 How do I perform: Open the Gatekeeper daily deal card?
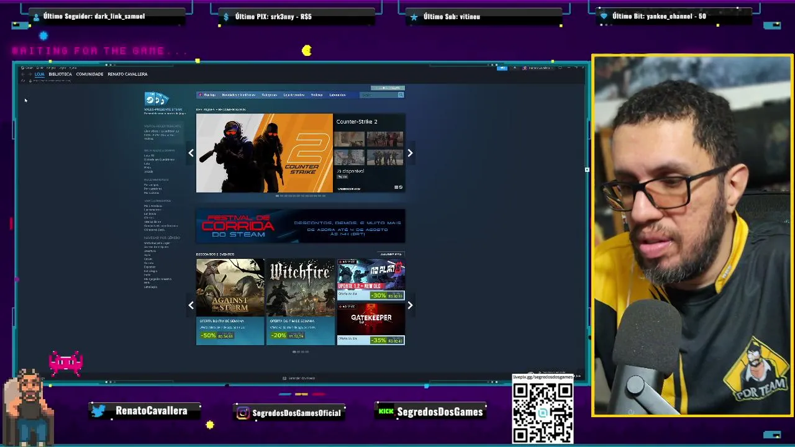[x=371, y=323]
